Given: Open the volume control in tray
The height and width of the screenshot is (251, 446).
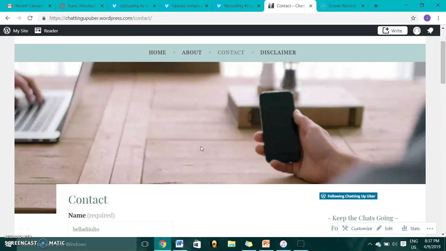Looking at the screenshot, I should pyautogui.click(x=394, y=244).
